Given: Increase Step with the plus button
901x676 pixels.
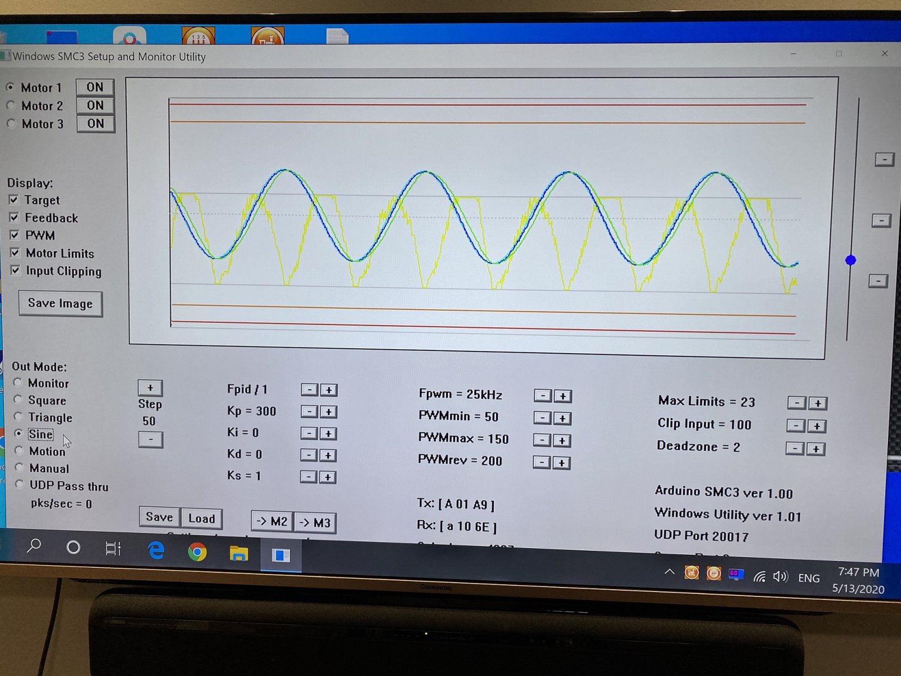Looking at the screenshot, I should tap(150, 388).
